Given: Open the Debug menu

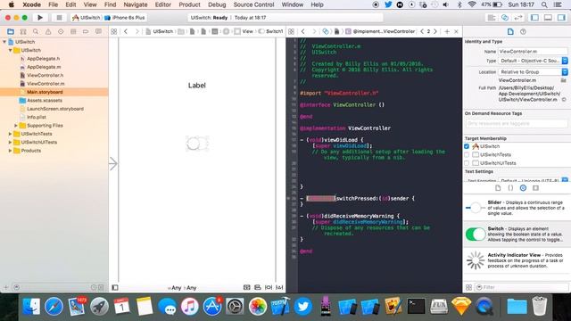Looking at the screenshot, I should [217, 4].
